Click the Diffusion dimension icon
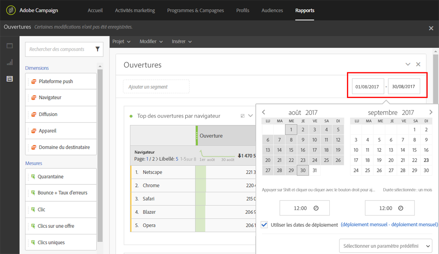This screenshot has width=439, height=254. (x=34, y=114)
